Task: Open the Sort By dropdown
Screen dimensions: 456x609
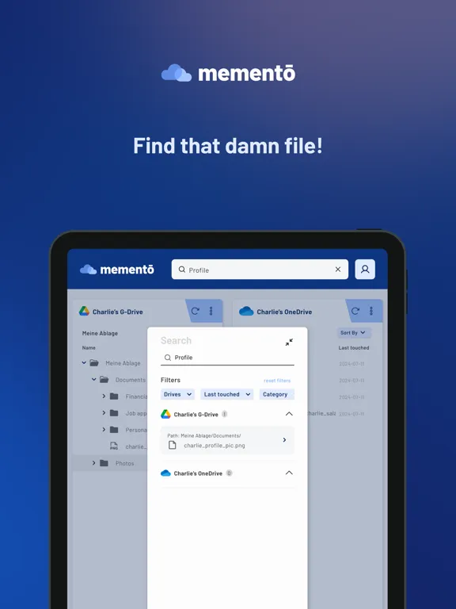Action: (354, 332)
